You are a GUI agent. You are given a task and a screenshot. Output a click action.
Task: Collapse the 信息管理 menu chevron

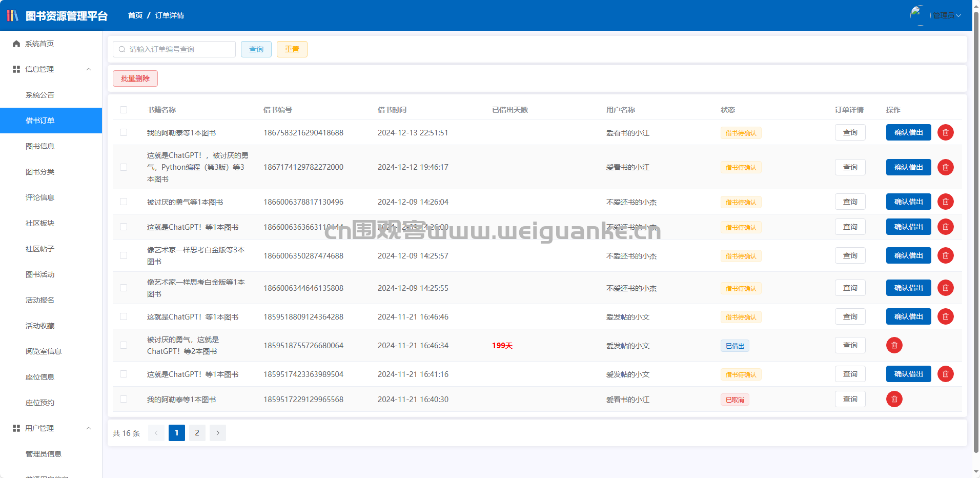click(x=89, y=69)
